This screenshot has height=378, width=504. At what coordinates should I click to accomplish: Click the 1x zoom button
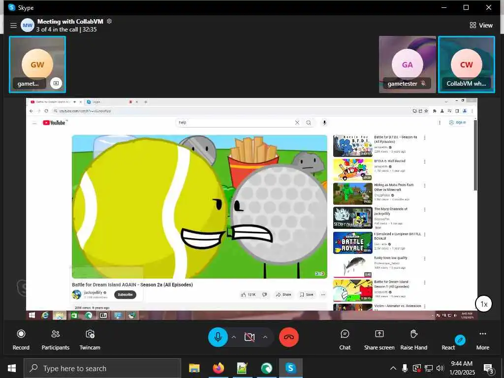484,304
